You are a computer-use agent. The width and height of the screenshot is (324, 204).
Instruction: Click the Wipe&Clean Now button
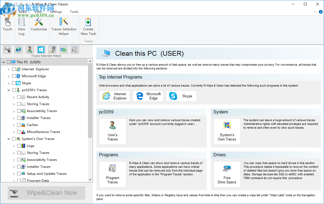[46, 193]
